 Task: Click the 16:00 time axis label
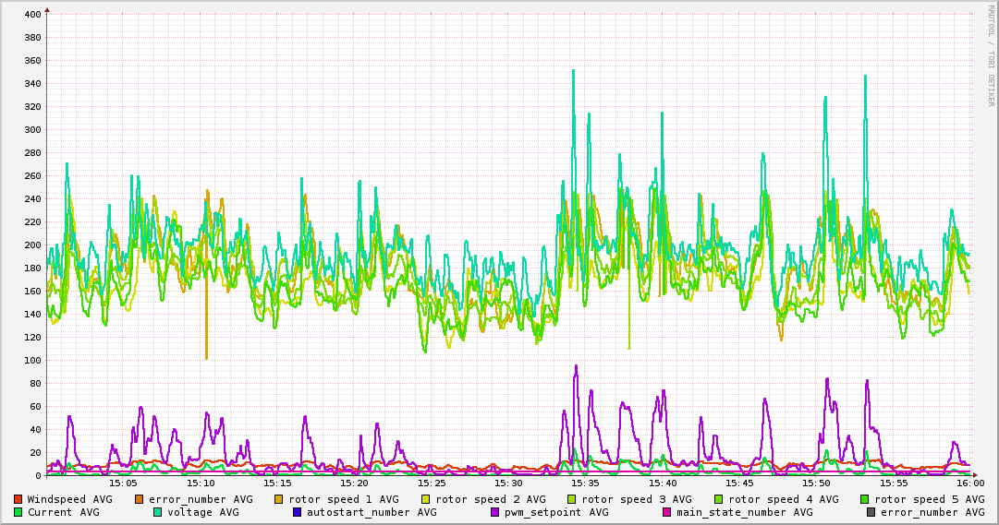(x=969, y=483)
